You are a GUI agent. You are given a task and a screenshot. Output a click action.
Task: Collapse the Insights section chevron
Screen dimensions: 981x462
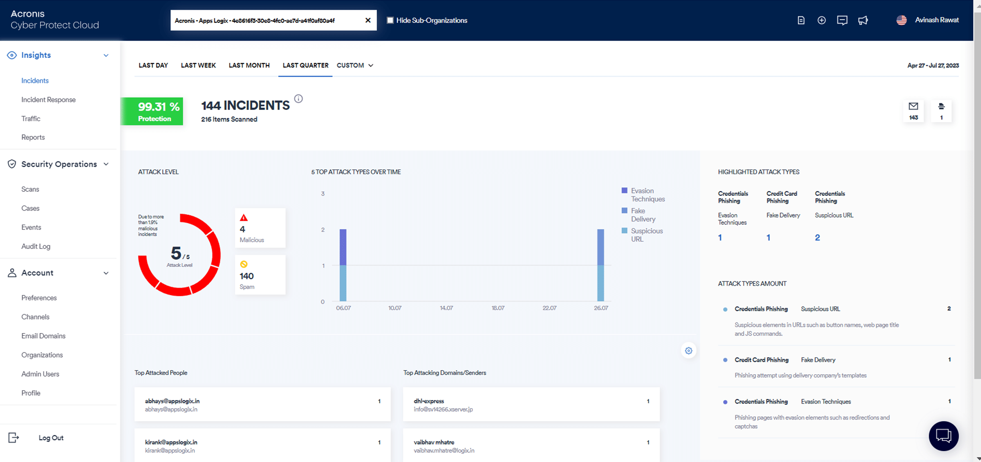click(x=106, y=56)
